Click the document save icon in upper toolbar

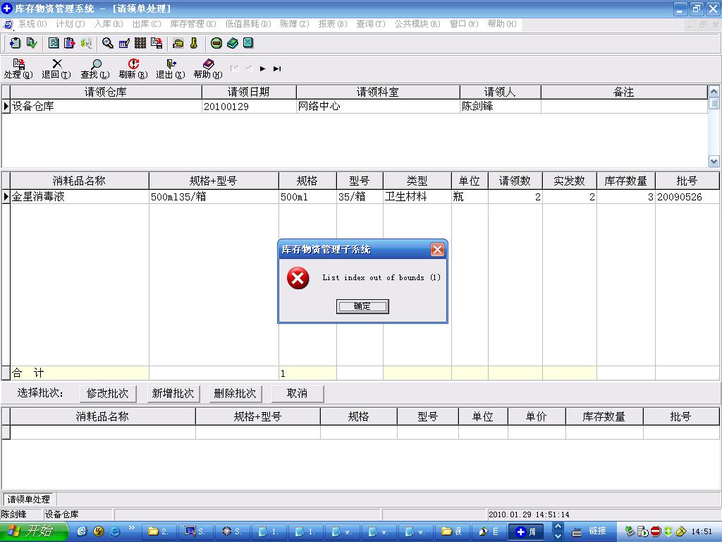point(157,43)
